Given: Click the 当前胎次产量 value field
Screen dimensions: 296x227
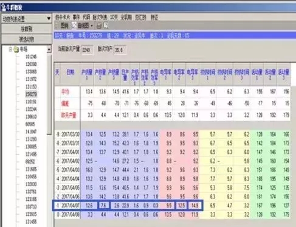Looking at the screenshot, I should click(x=87, y=50).
